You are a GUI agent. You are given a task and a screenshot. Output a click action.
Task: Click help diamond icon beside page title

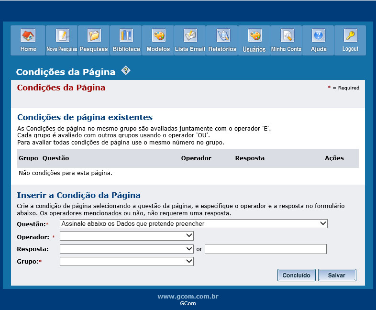(x=126, y=71)
